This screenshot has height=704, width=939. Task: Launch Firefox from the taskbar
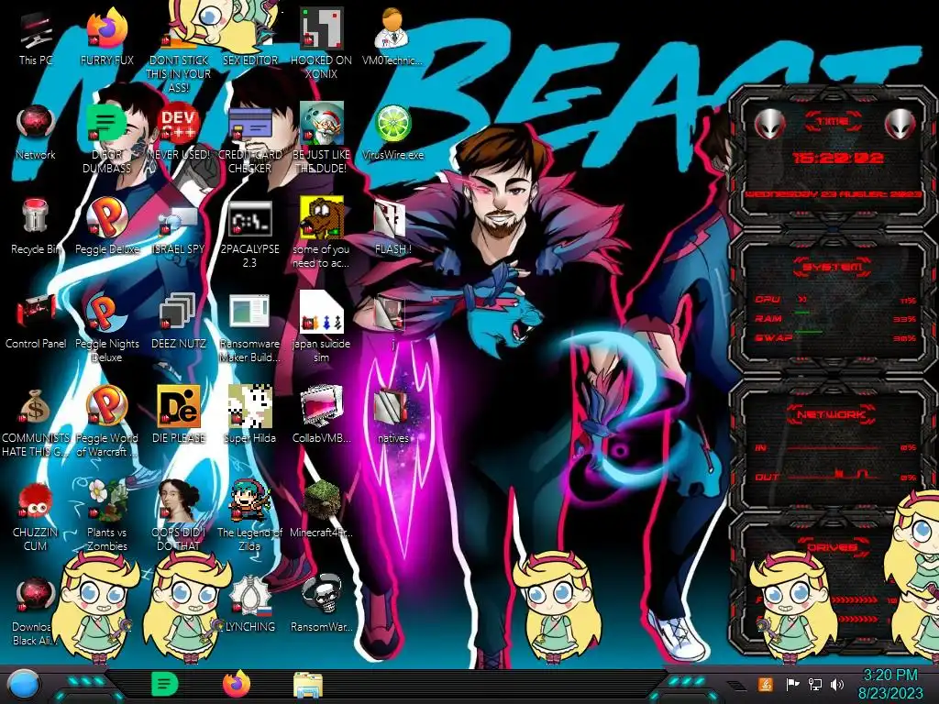click(x=237, y=684)
